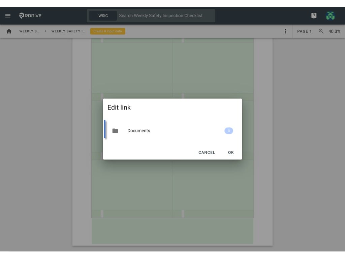Image resolution: width=345 pixels, height=258 pixels.
Task: Select the WSIC search scope chip
Action: [x=103, y=15]
